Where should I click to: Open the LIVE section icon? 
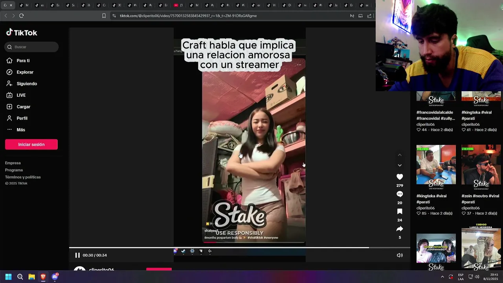click(x=9, y=95)
